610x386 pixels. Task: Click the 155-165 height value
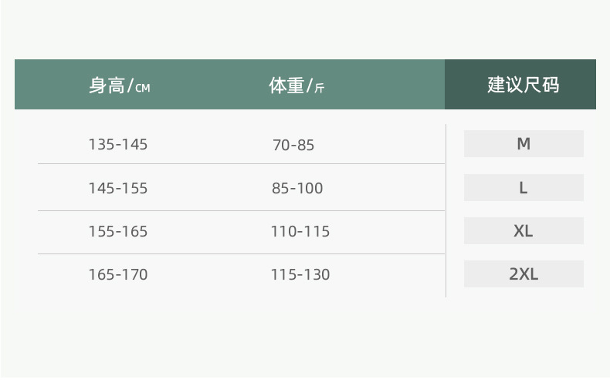pyautogui.click(x=118, y=232)
